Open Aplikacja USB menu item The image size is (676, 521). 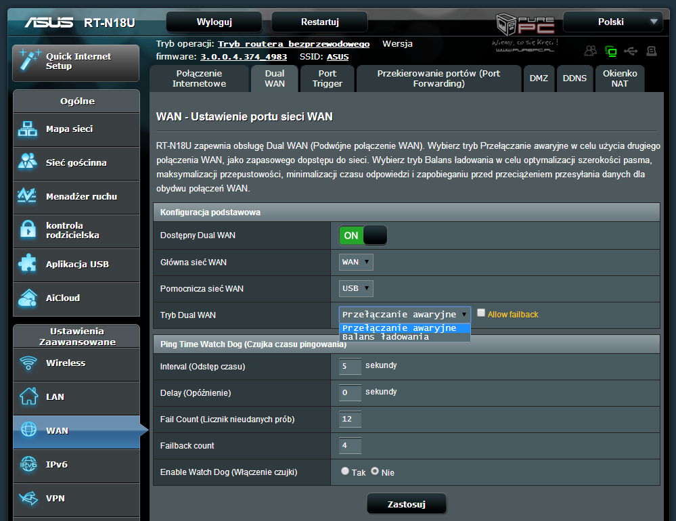click(76, 265)
